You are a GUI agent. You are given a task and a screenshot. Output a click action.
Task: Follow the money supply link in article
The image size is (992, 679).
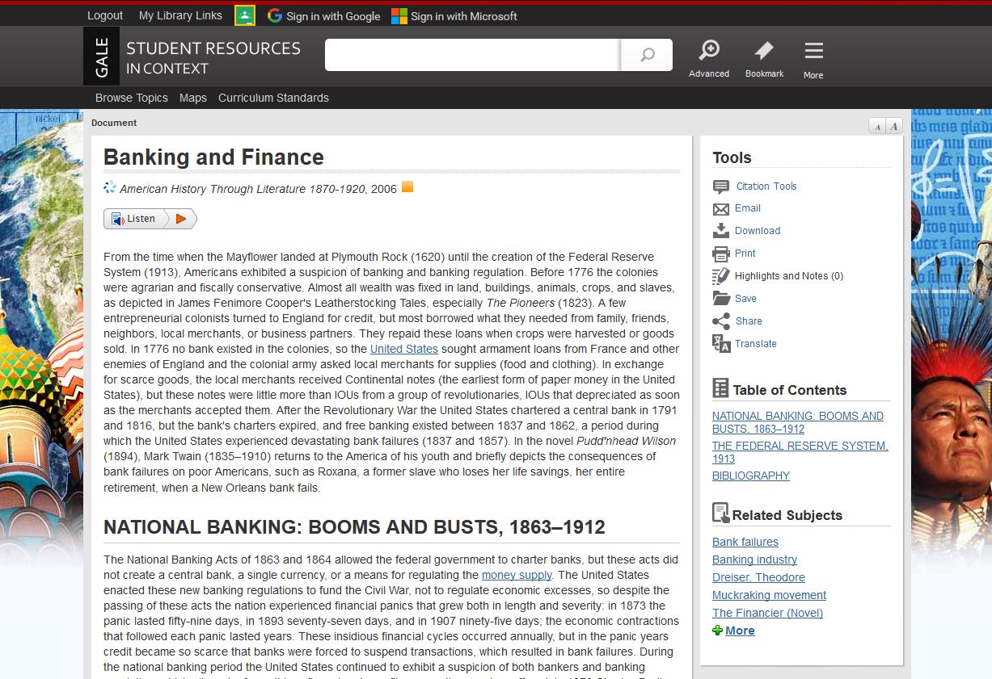pos(517,575)
